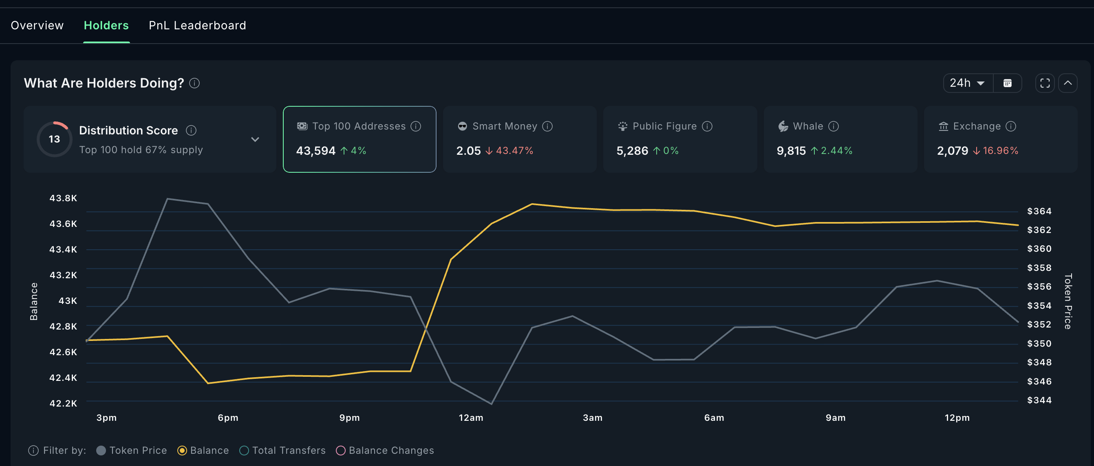Click the info icon beside What Are Holders Doing
The height and width of the screenshot is (466, 1094).
click(x=195, y=83)
